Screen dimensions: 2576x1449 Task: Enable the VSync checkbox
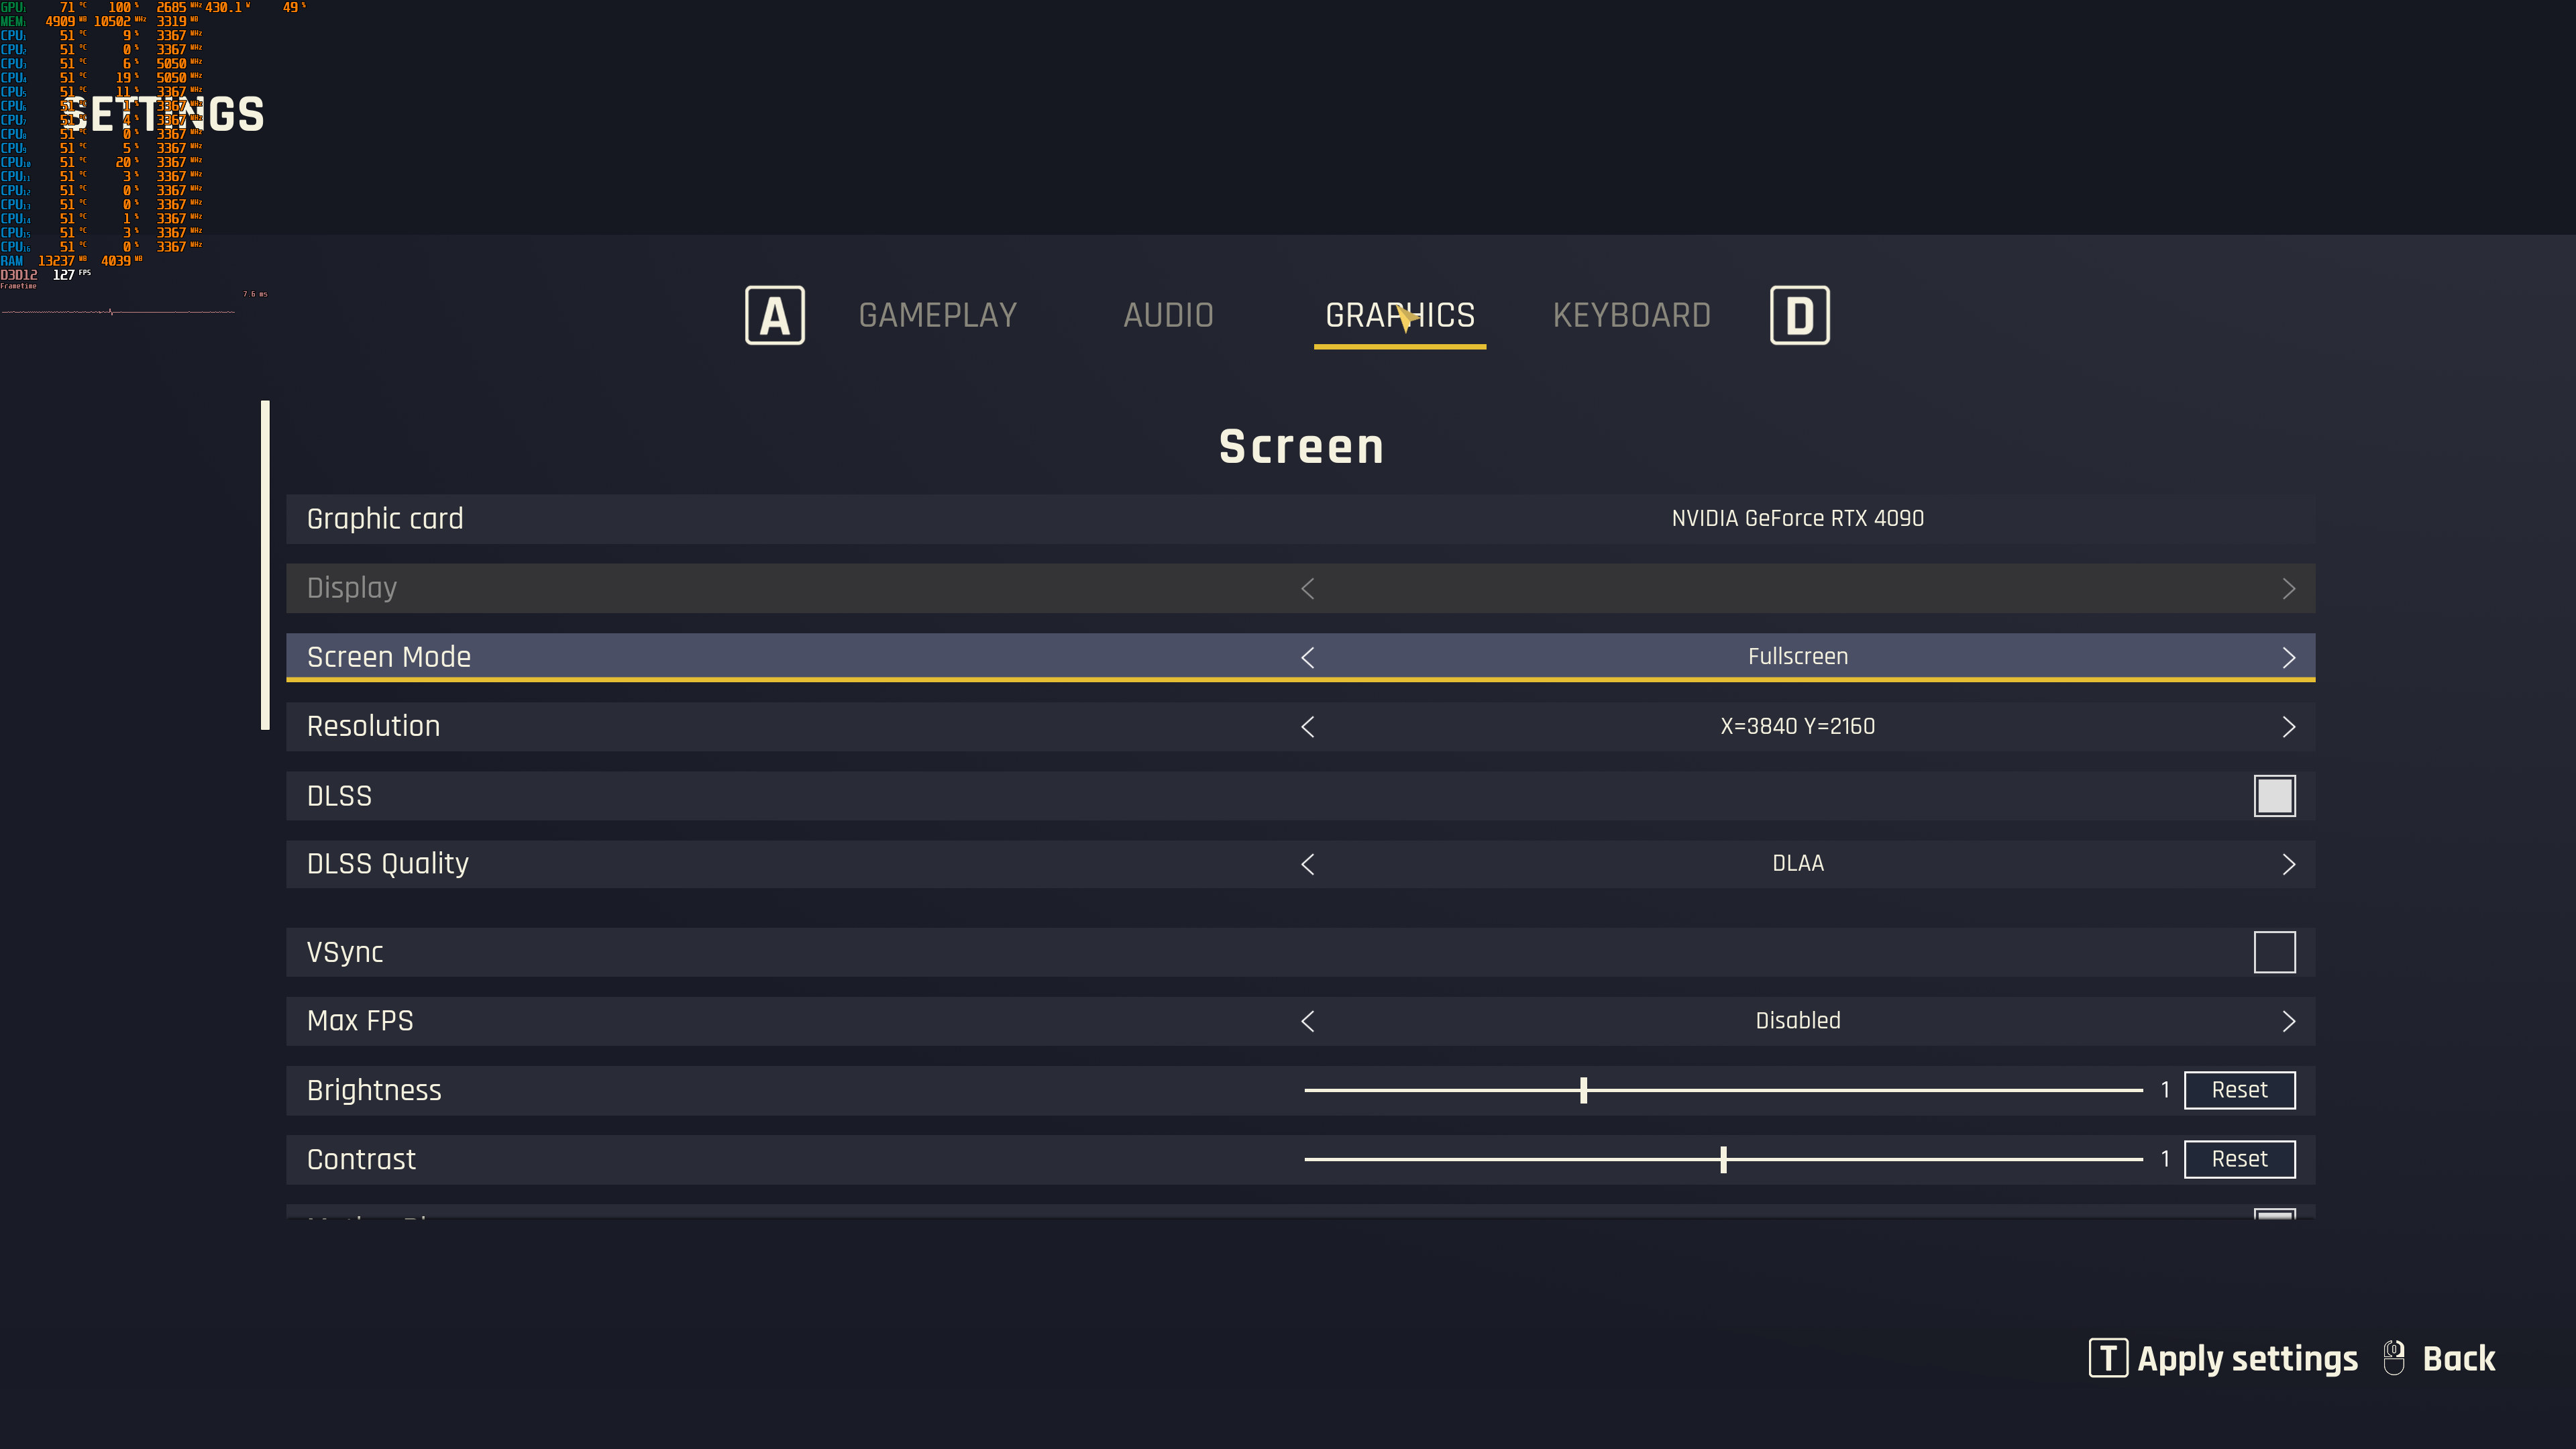[2274, 952]
